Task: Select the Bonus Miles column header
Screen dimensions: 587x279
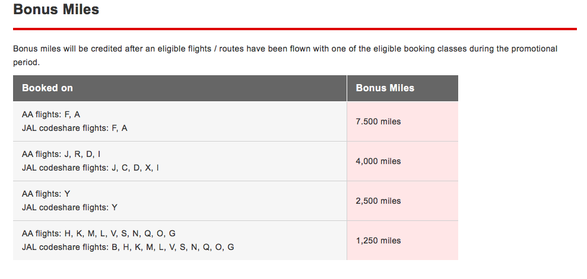Action: [402, 88]
